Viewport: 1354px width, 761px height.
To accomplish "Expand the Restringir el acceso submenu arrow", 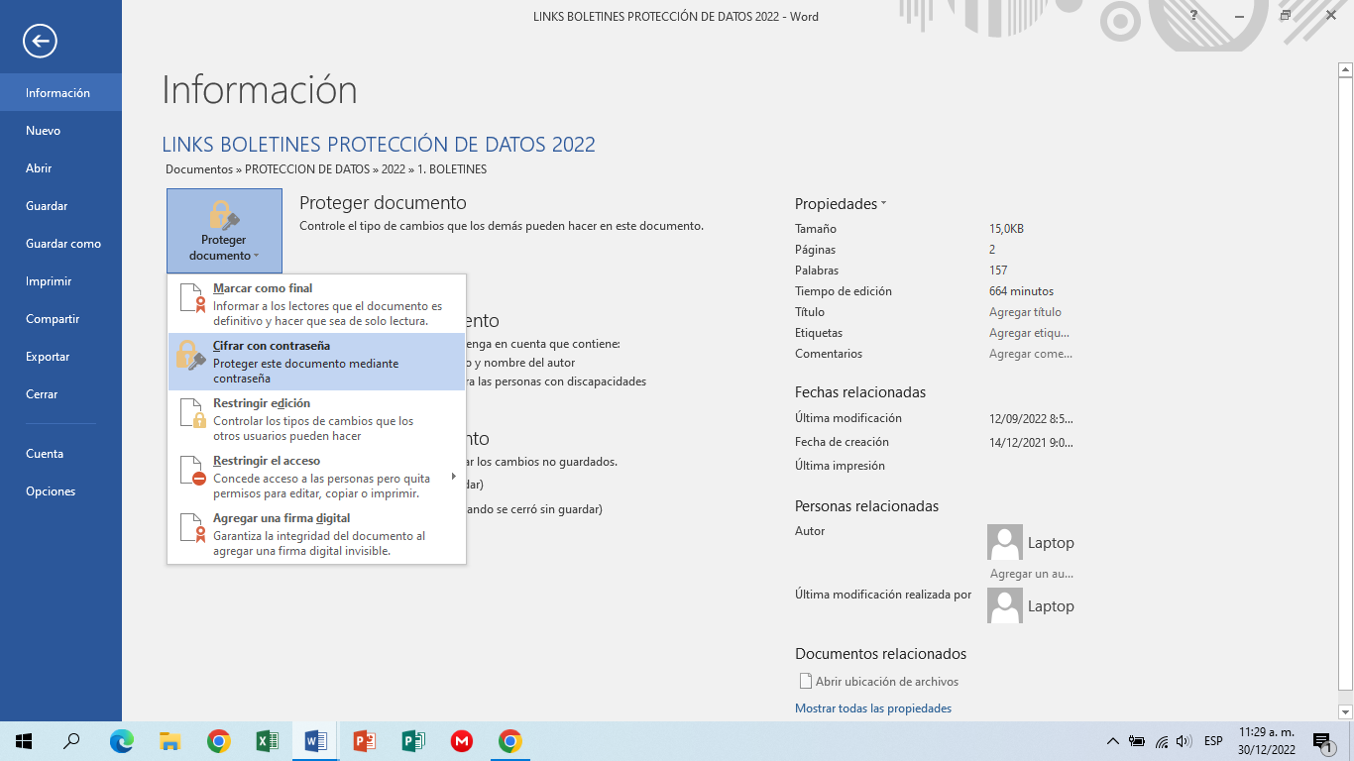I will tap(455, 475).
